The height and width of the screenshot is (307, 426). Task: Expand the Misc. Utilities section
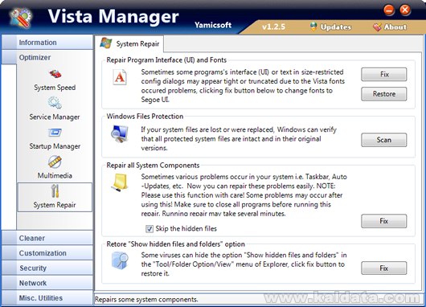click(47, 298)
